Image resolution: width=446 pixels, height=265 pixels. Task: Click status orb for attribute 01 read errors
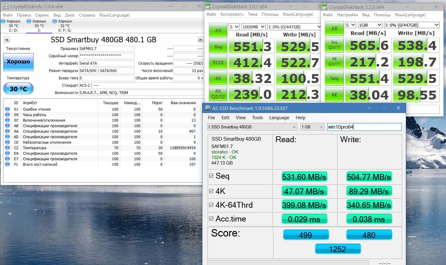point(7,109)
